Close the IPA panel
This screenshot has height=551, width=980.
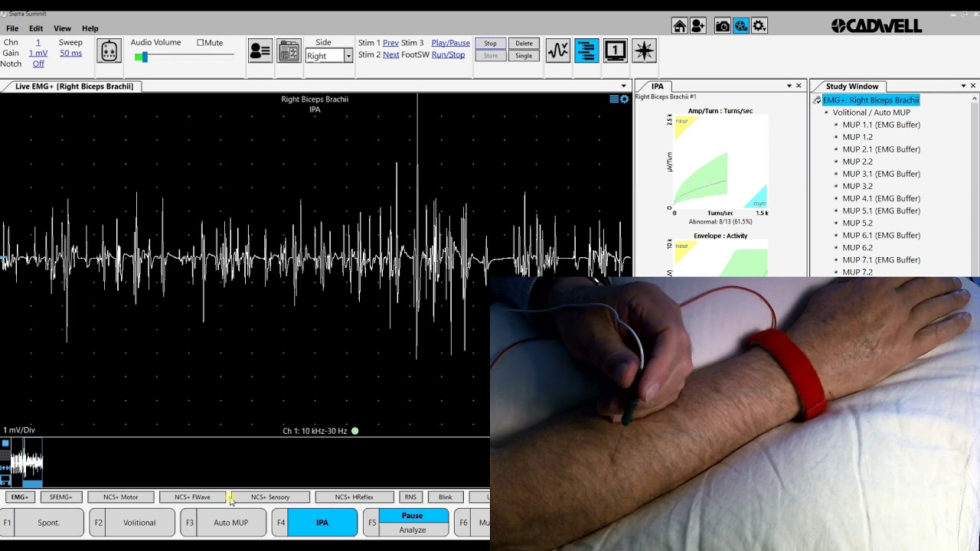pos(799,86)
